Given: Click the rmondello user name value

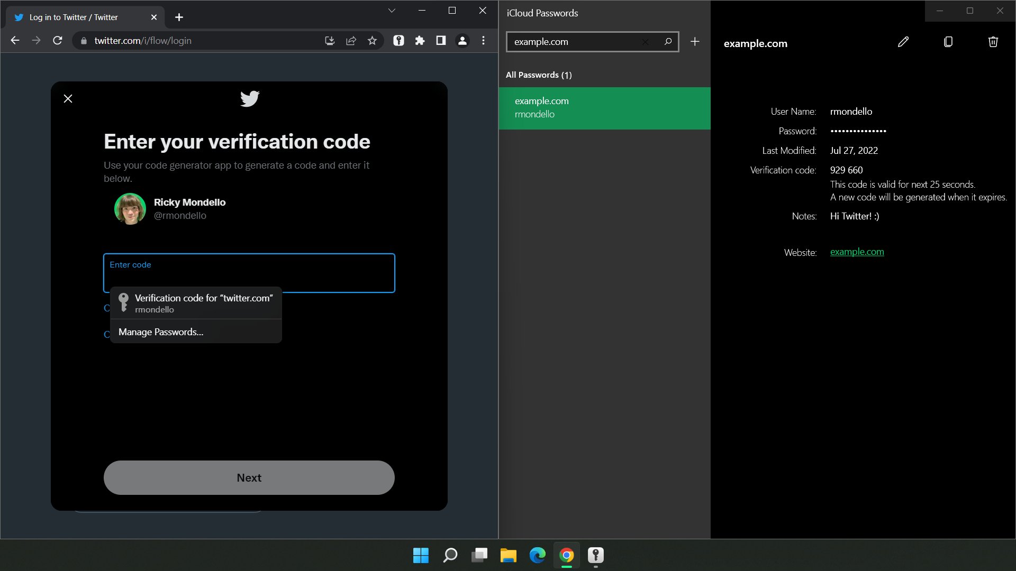Looking at the screenshot, I should (x=851, y=111).
